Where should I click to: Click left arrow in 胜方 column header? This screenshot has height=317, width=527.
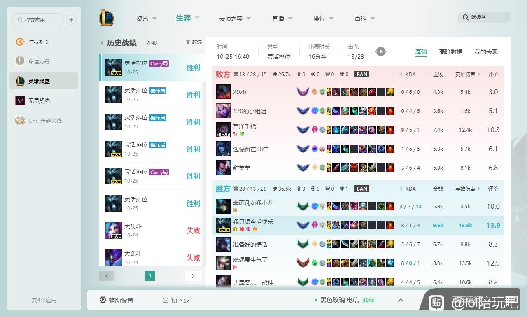(401, 189)
